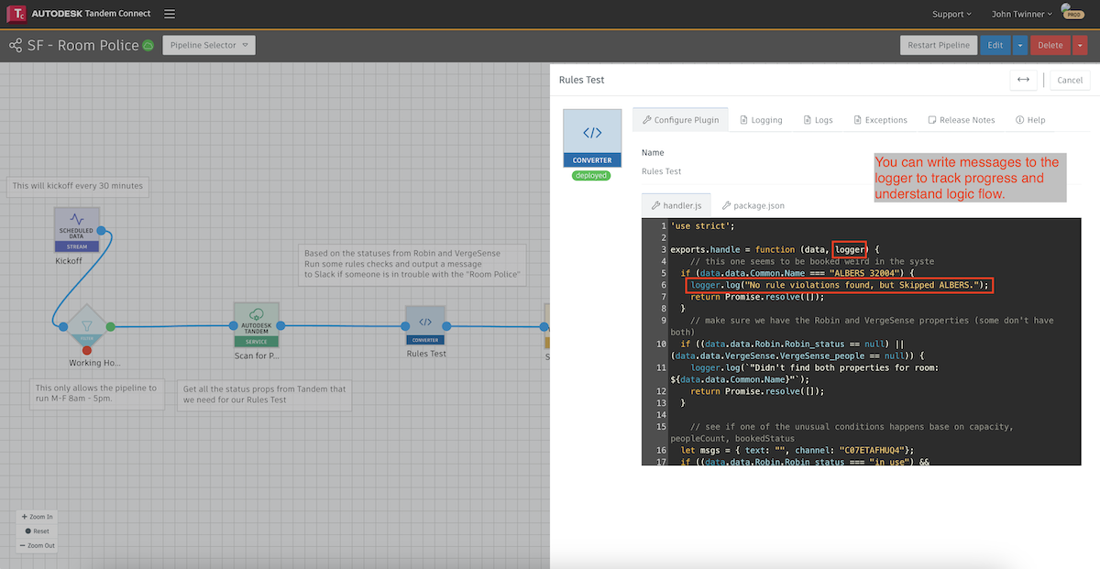Image resolution: width=1100 pixels, height=569 pixels.
Task: Click the red Delete button
Action: click(x=1050, y=45)
